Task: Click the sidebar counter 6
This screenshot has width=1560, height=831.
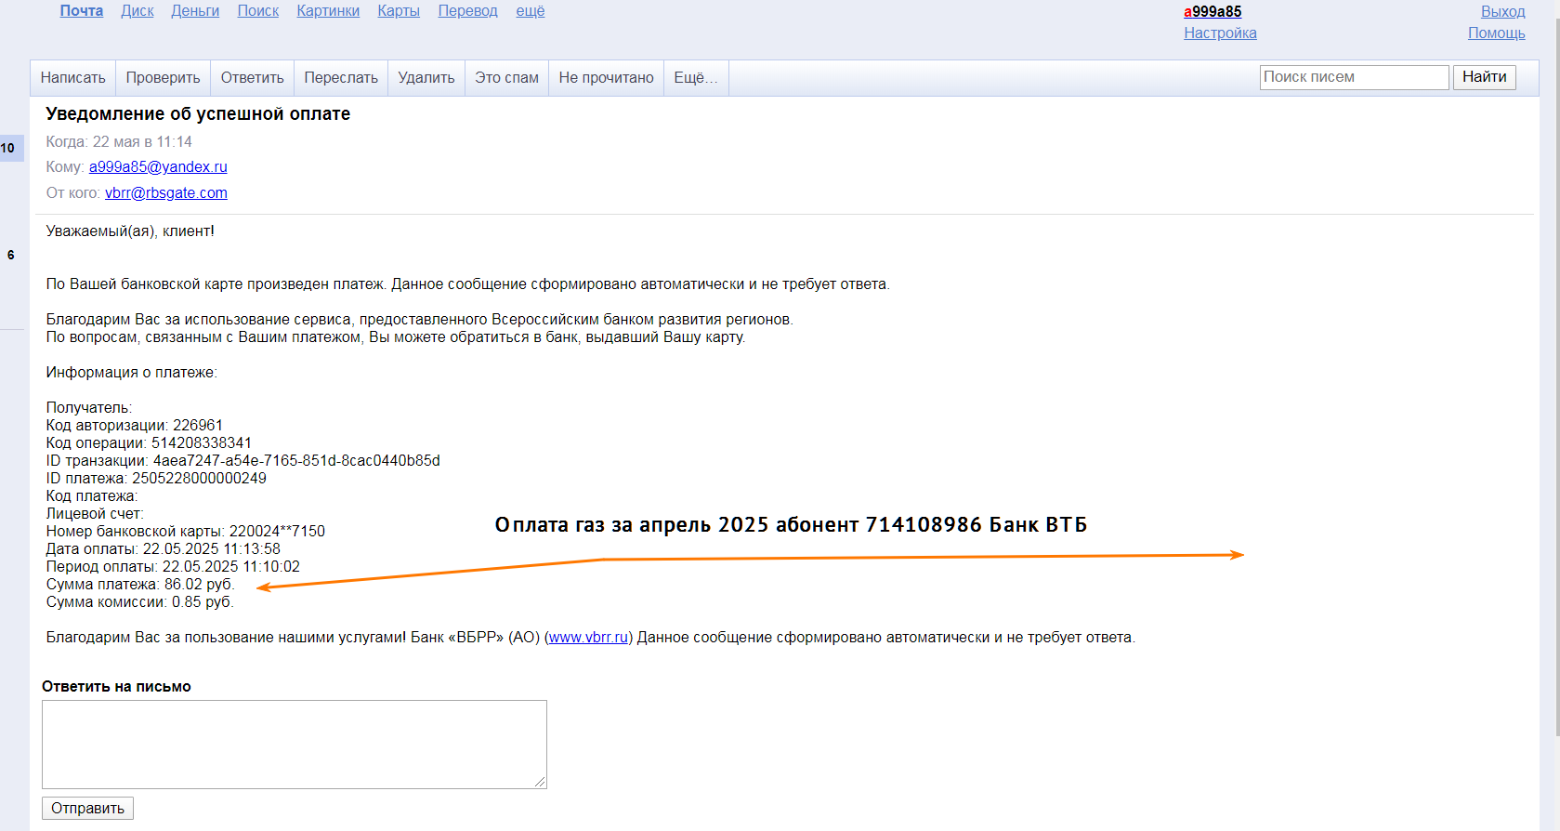Action: click(11, 255)
